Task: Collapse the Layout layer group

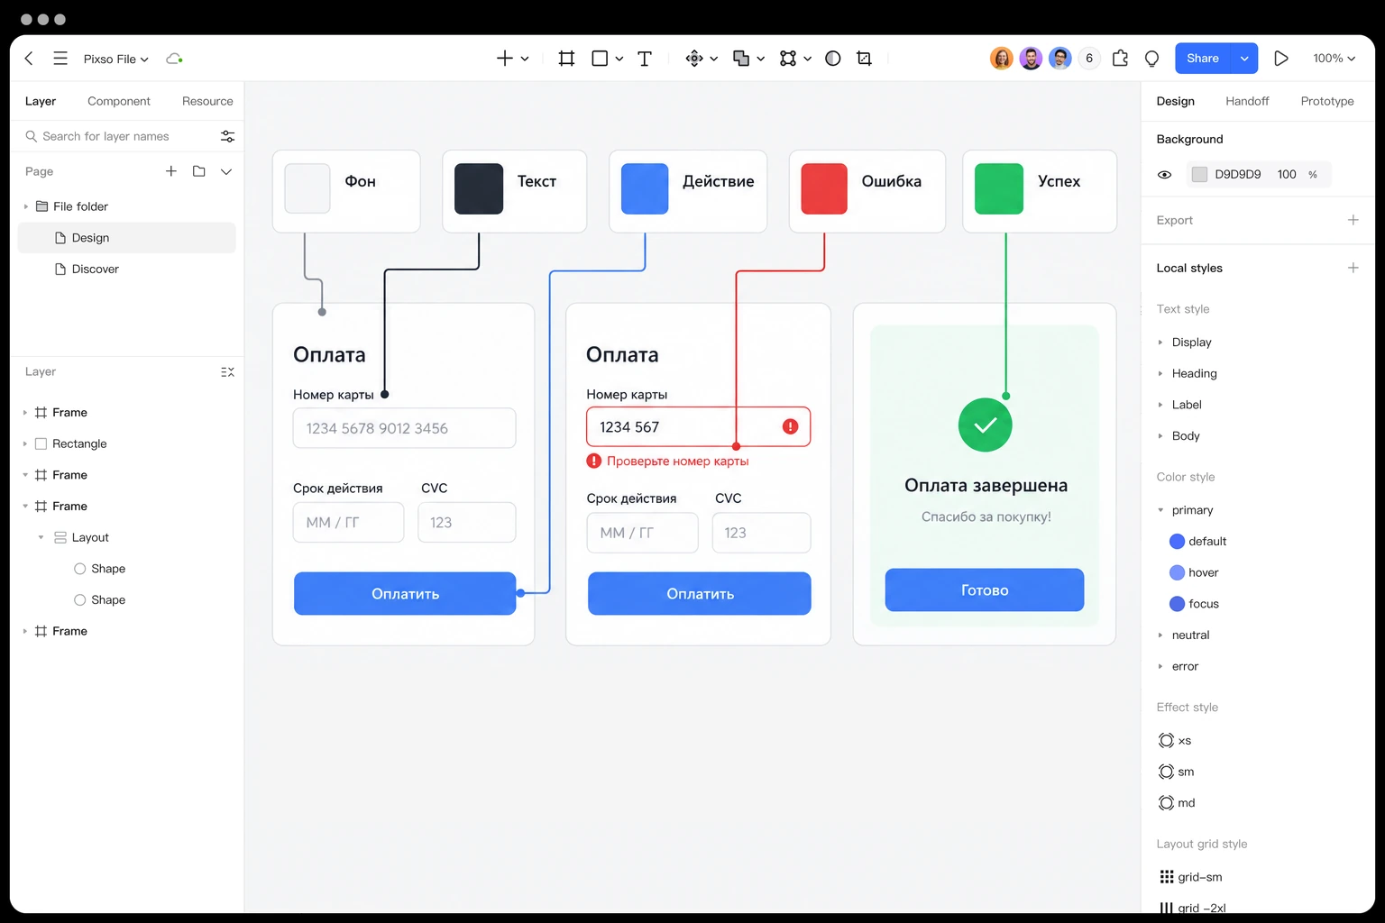Action: tap(41, 537)
